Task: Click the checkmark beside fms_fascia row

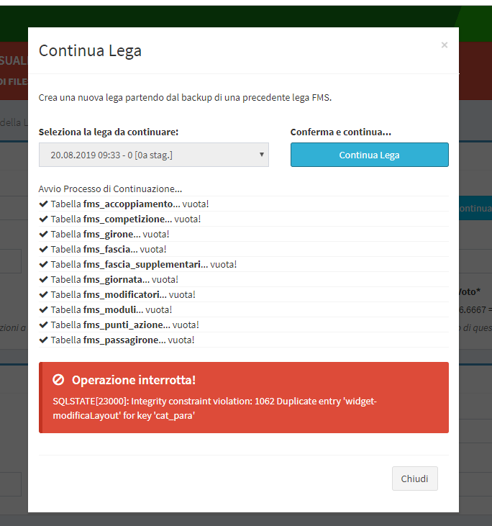Action: pos(44,250)
